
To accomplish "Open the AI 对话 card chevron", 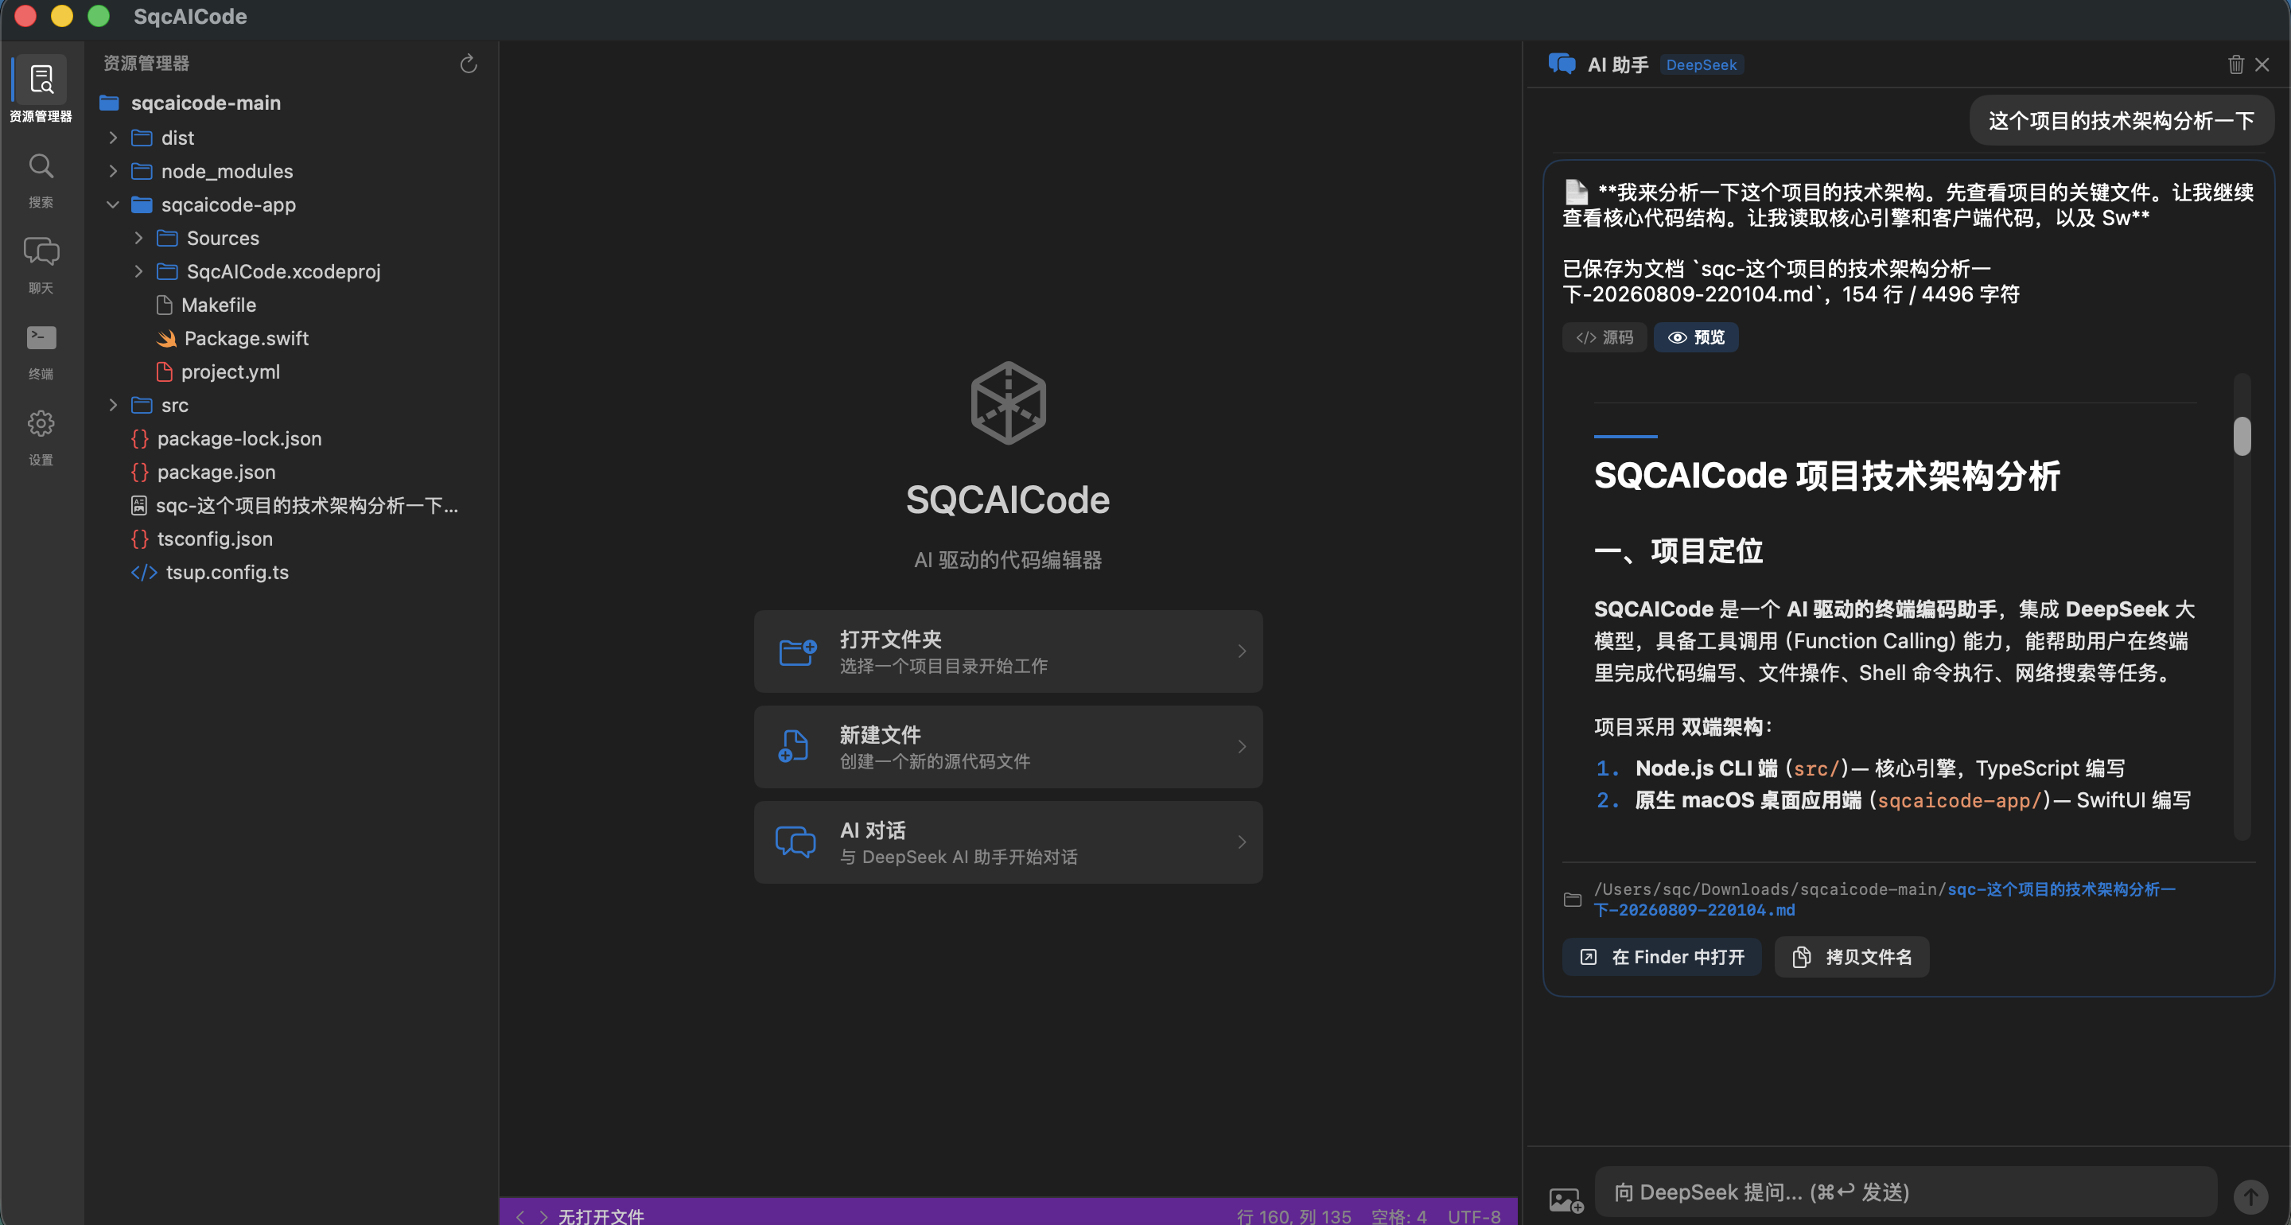I will point(1243,842).
